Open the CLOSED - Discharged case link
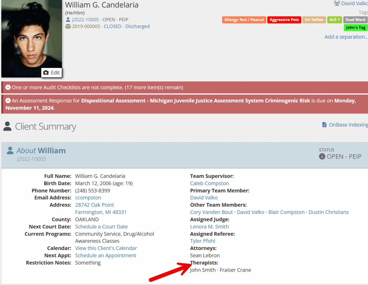This screenshot has height=285, width=368. (127, 27)
